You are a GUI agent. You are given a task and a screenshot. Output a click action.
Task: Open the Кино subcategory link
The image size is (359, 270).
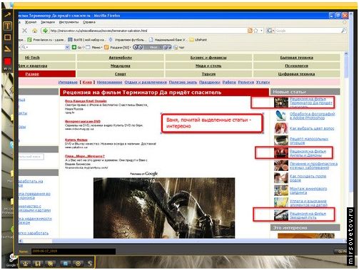point(87,82)
